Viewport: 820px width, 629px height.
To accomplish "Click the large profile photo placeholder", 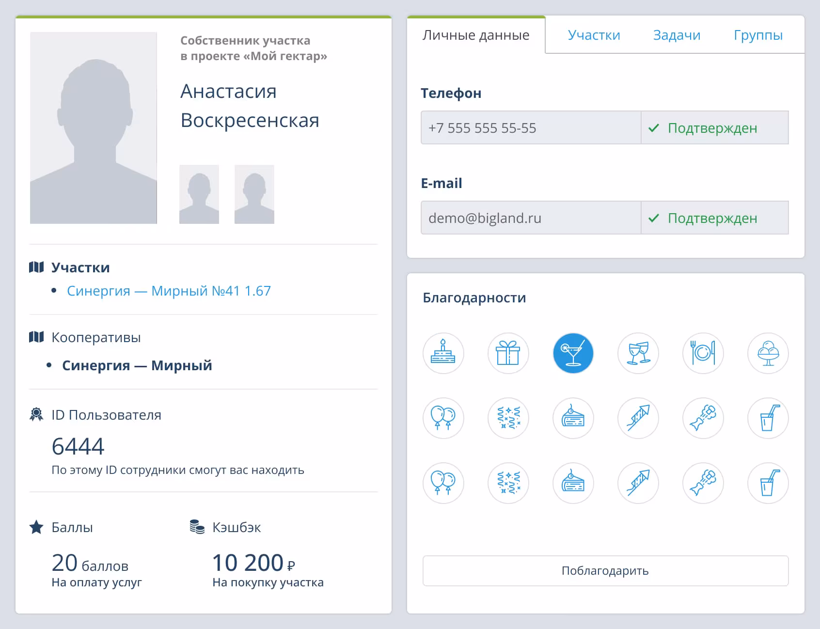I will click(94, 128).
